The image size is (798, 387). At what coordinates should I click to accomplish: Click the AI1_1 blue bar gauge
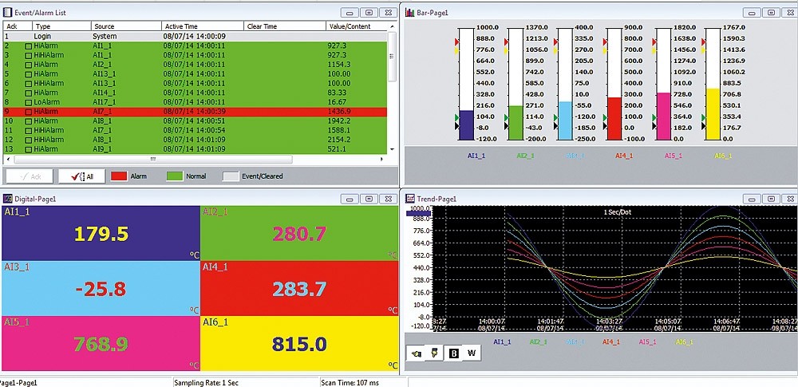tap(467, 84)
